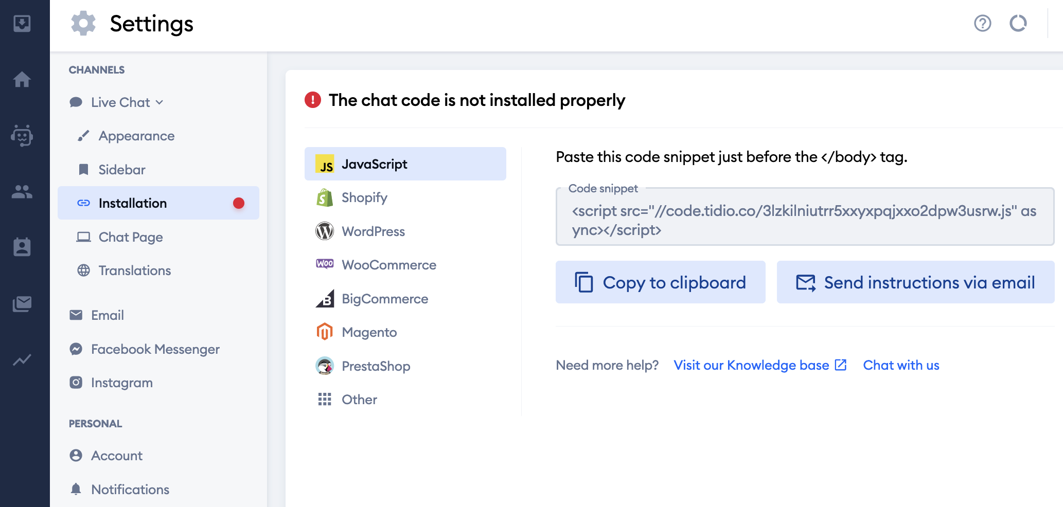The height and width of the screenshot is (507, 1063).
Task: Click the red error icon beside the heading
Action: tap(313, 100)
